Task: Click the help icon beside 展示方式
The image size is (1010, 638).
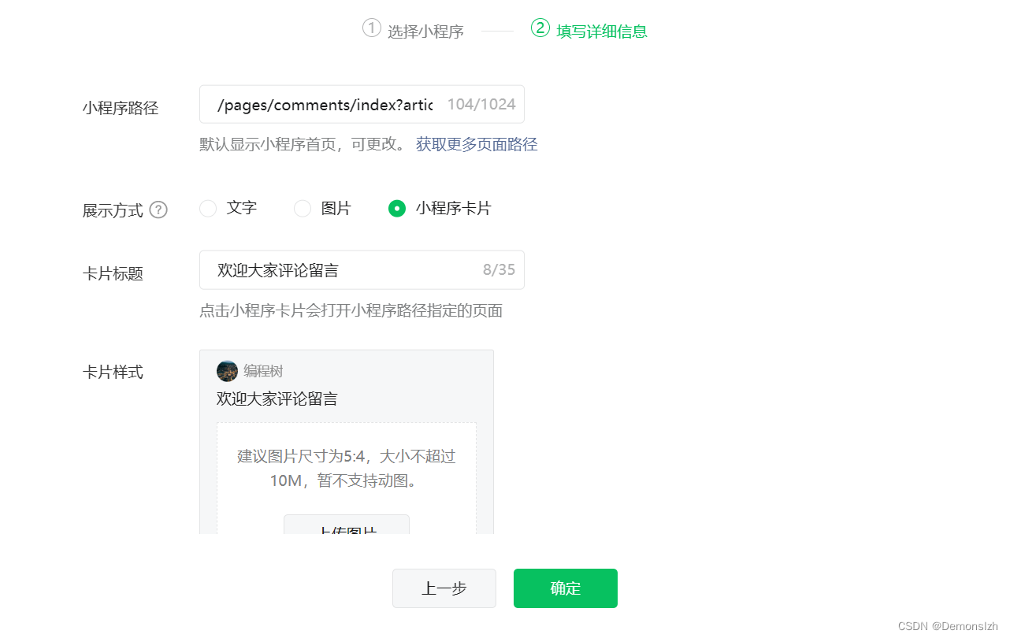Action: point(158,210)
